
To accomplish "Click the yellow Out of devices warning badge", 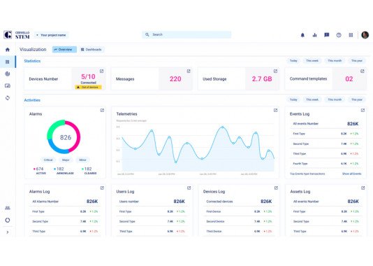I will pos(88,87).
